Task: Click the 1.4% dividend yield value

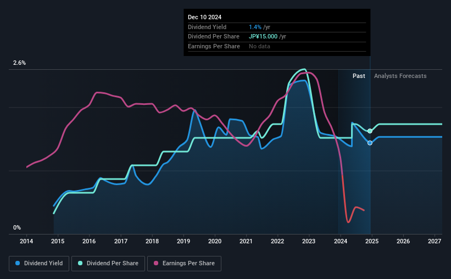Action: pos(255,27)
